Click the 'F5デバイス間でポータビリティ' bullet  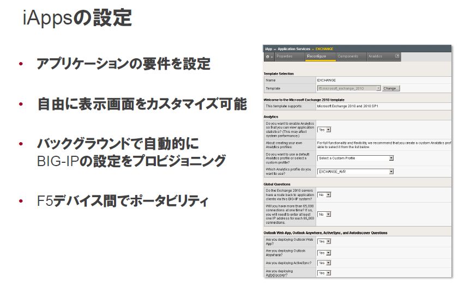pyautogui.click(x=122, y=201)
